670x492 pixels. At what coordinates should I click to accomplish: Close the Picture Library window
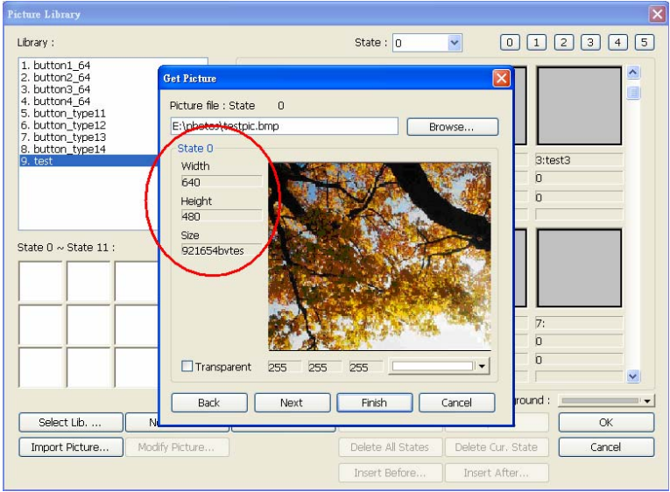coord(657,14)
